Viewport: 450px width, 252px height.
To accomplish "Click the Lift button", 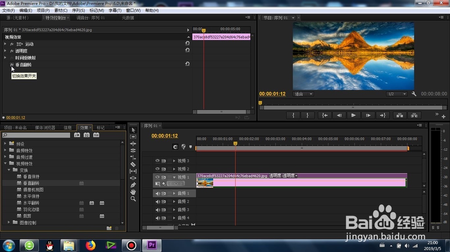I will tap(400, 115).
